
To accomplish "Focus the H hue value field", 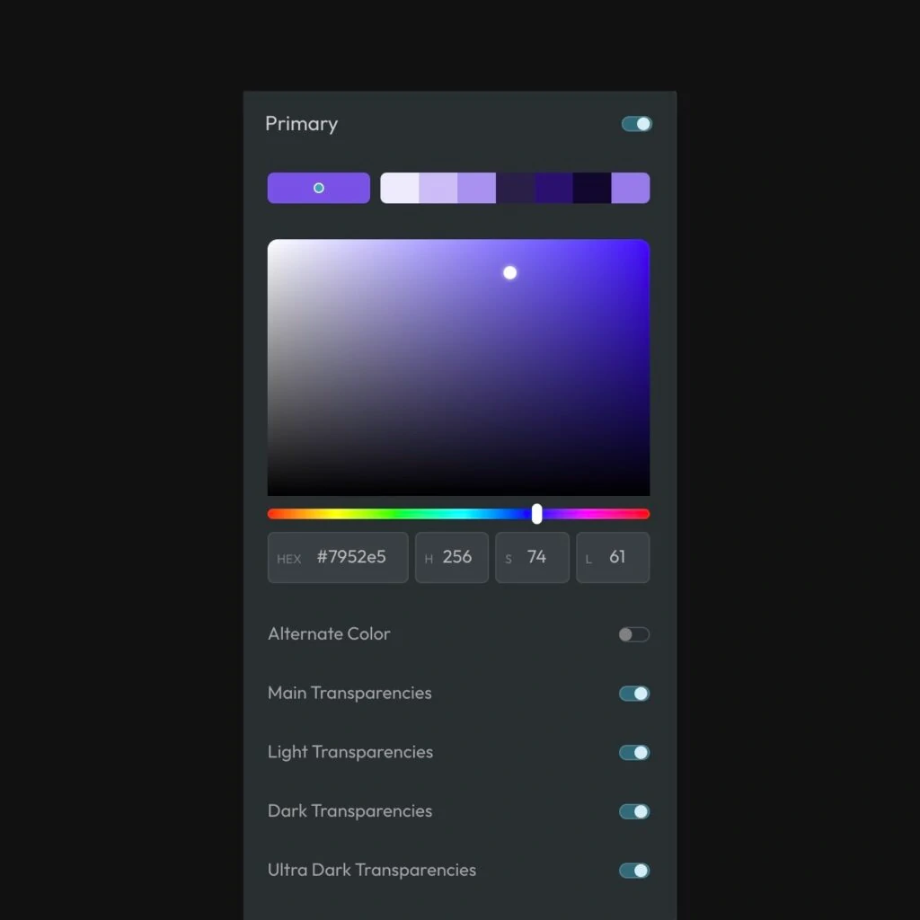I will tap(452, 557).
